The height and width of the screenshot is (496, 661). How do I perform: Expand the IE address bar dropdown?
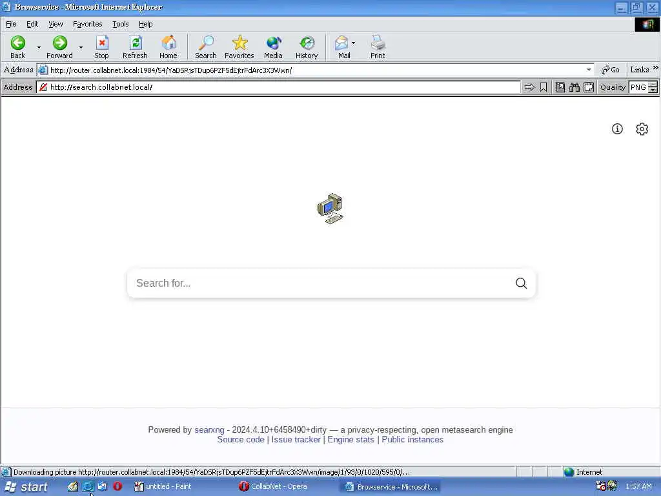tap(589, 70)
